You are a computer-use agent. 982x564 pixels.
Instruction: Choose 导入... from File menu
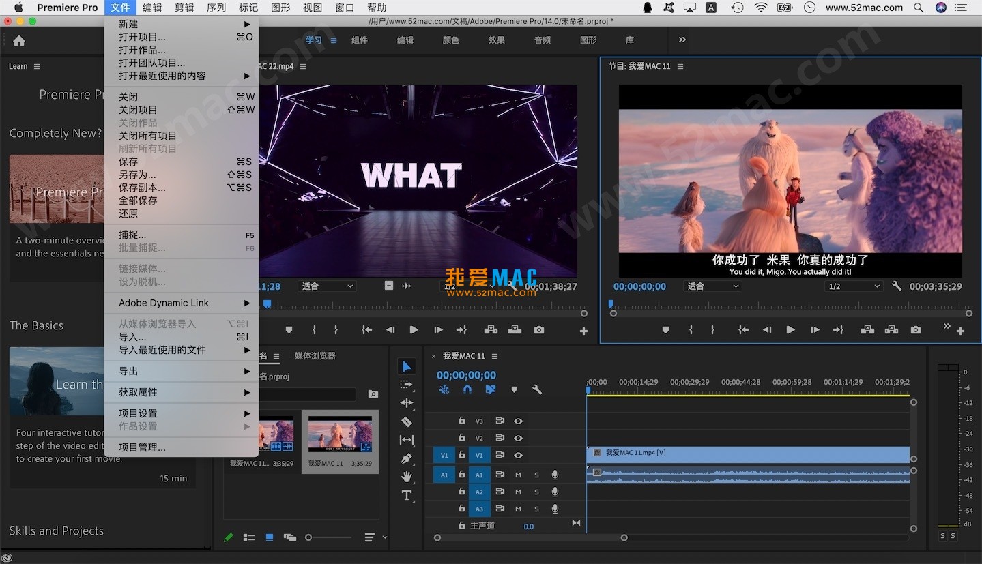click(x=182, y=337)
